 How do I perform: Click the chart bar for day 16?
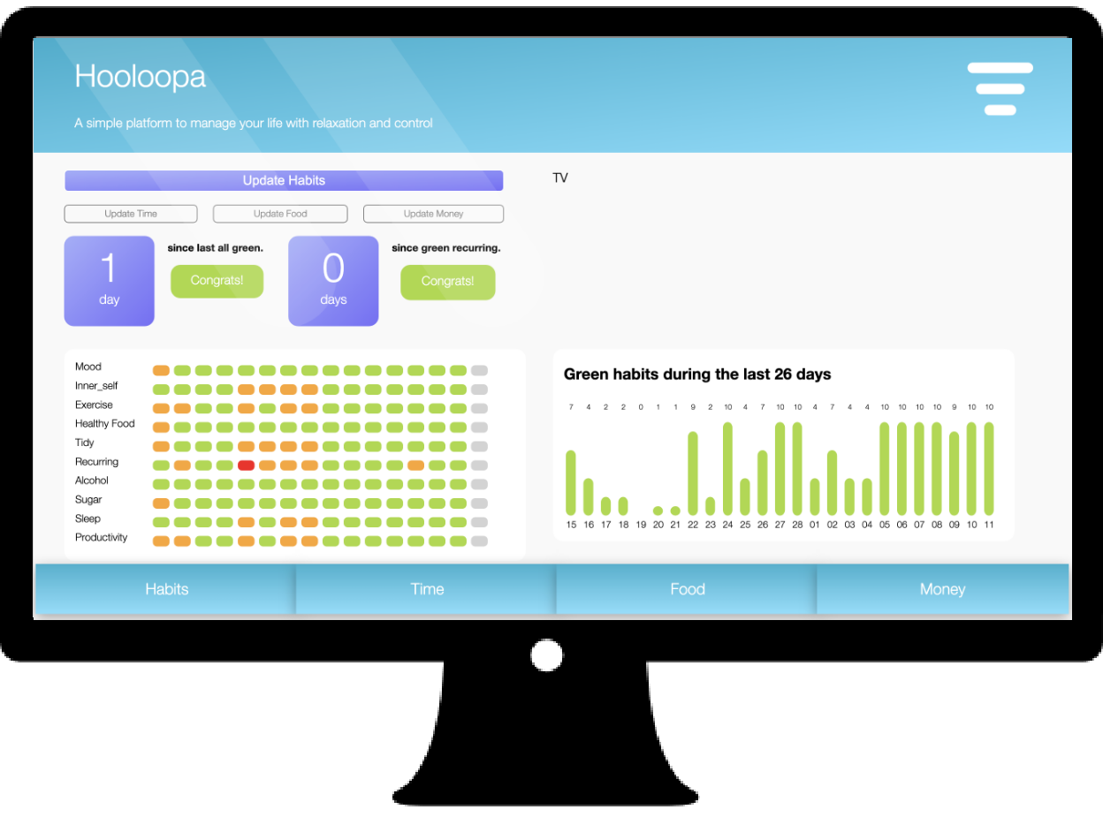[589, 497]
